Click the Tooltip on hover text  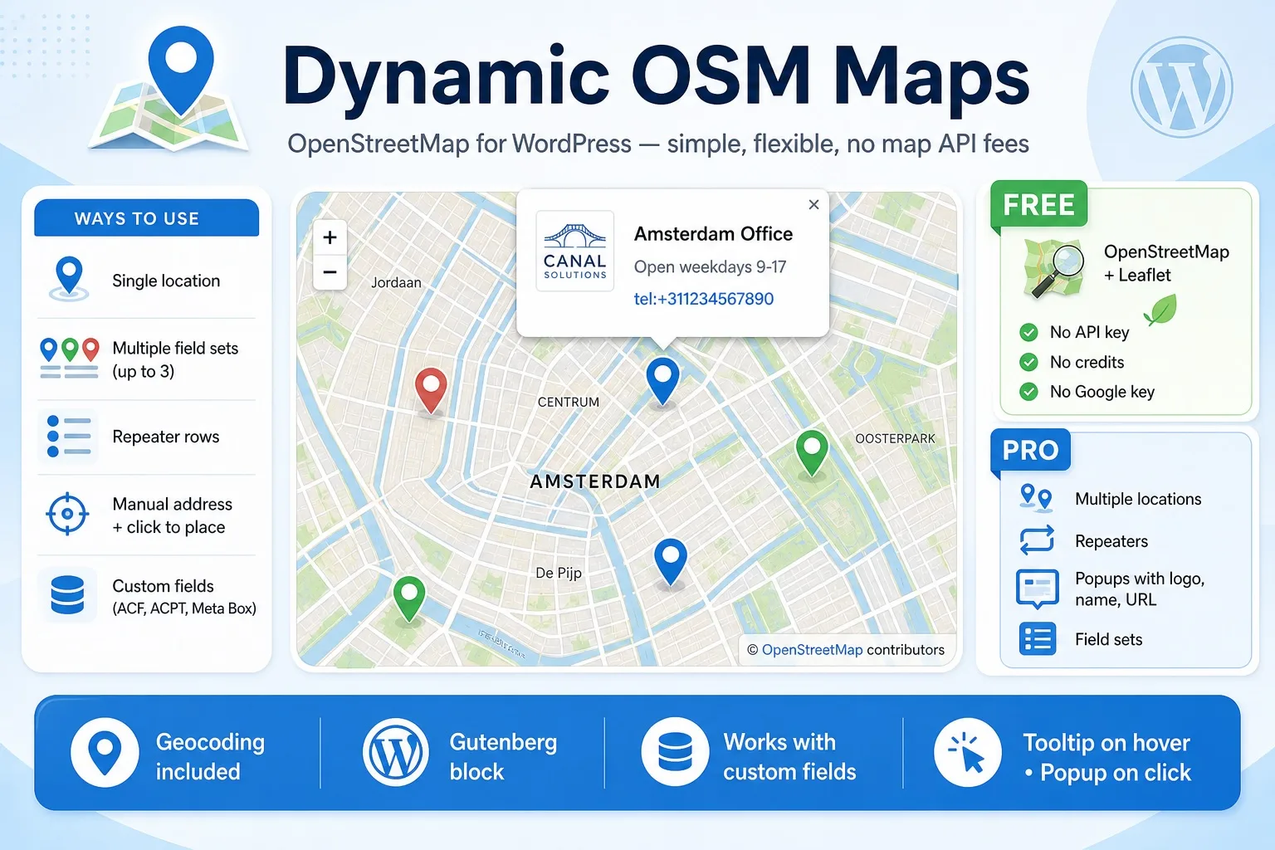[1106, 742]
